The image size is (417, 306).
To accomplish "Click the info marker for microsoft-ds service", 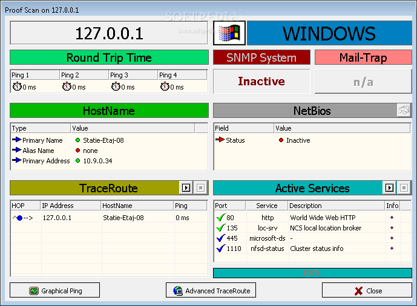I will click(392, 238).
